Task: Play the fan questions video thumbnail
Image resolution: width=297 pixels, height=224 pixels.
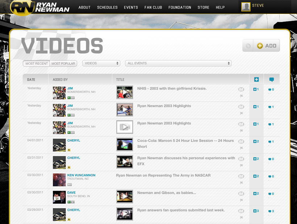Action: (x=125, y=214)
